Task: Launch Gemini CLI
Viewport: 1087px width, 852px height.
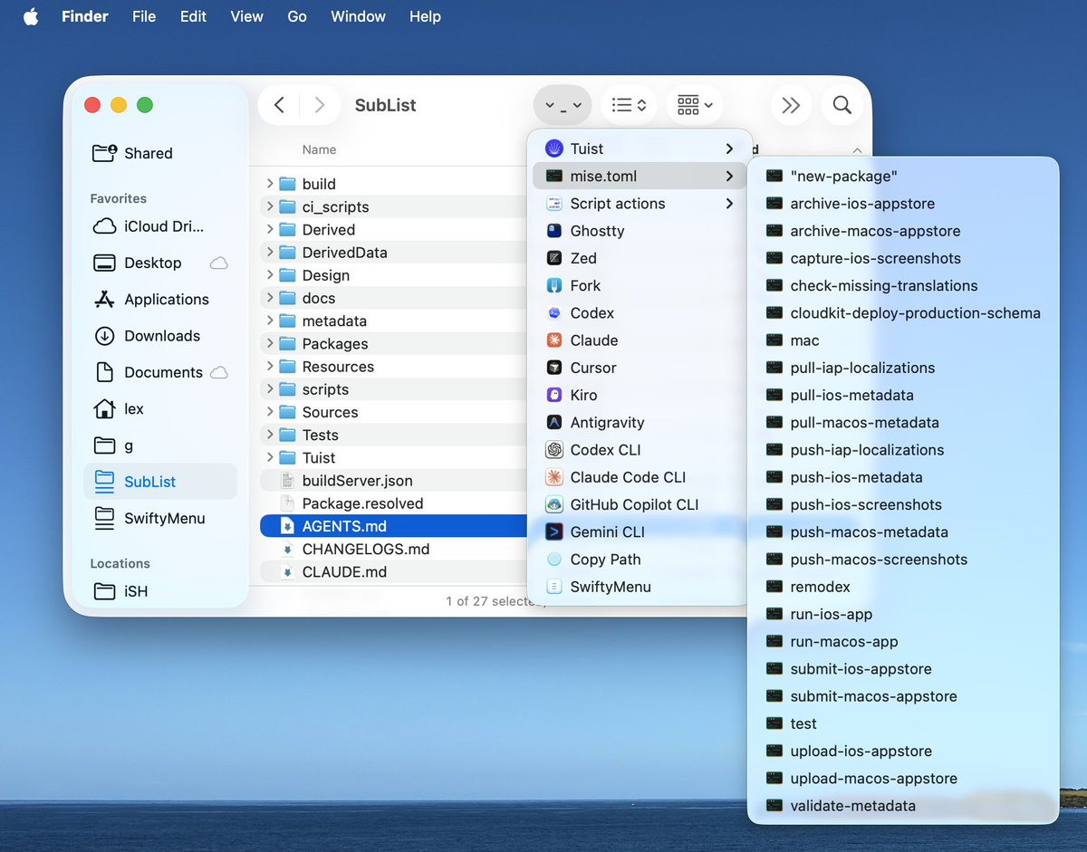Action: [639, 531]
